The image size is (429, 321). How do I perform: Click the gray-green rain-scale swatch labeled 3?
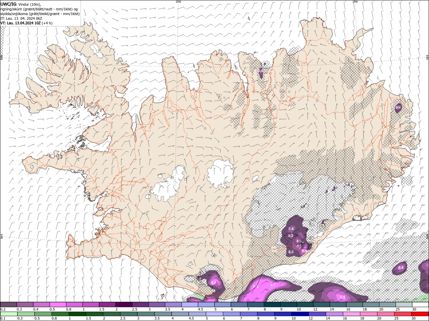pos(146,314)
